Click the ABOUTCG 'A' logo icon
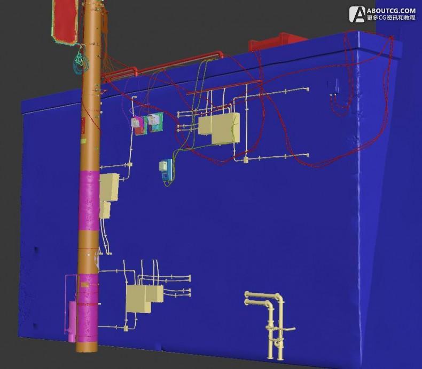The height and width of the screenshot is (369, 422). coord(357,14)
